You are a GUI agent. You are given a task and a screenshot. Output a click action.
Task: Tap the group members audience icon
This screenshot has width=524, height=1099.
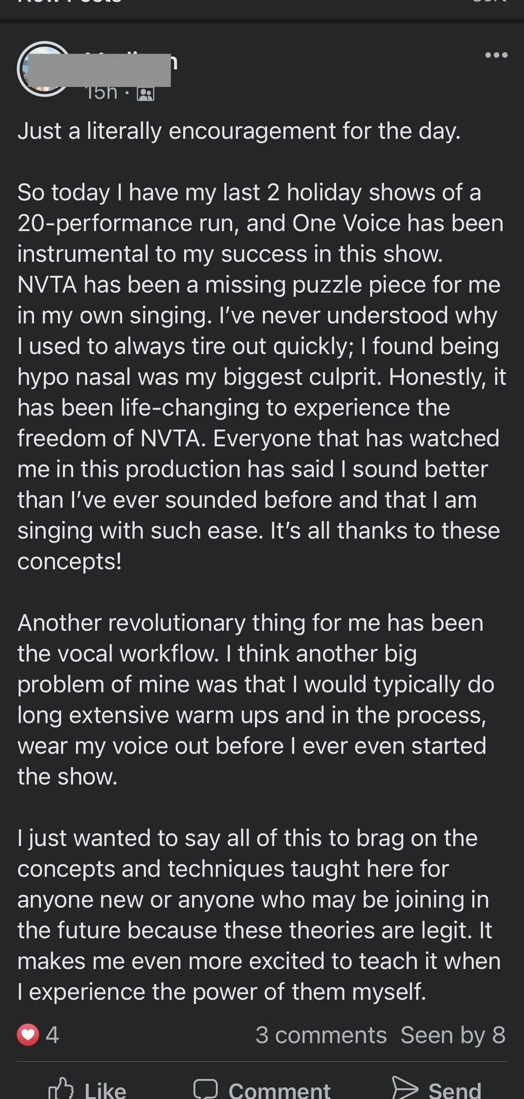[145, 95]
